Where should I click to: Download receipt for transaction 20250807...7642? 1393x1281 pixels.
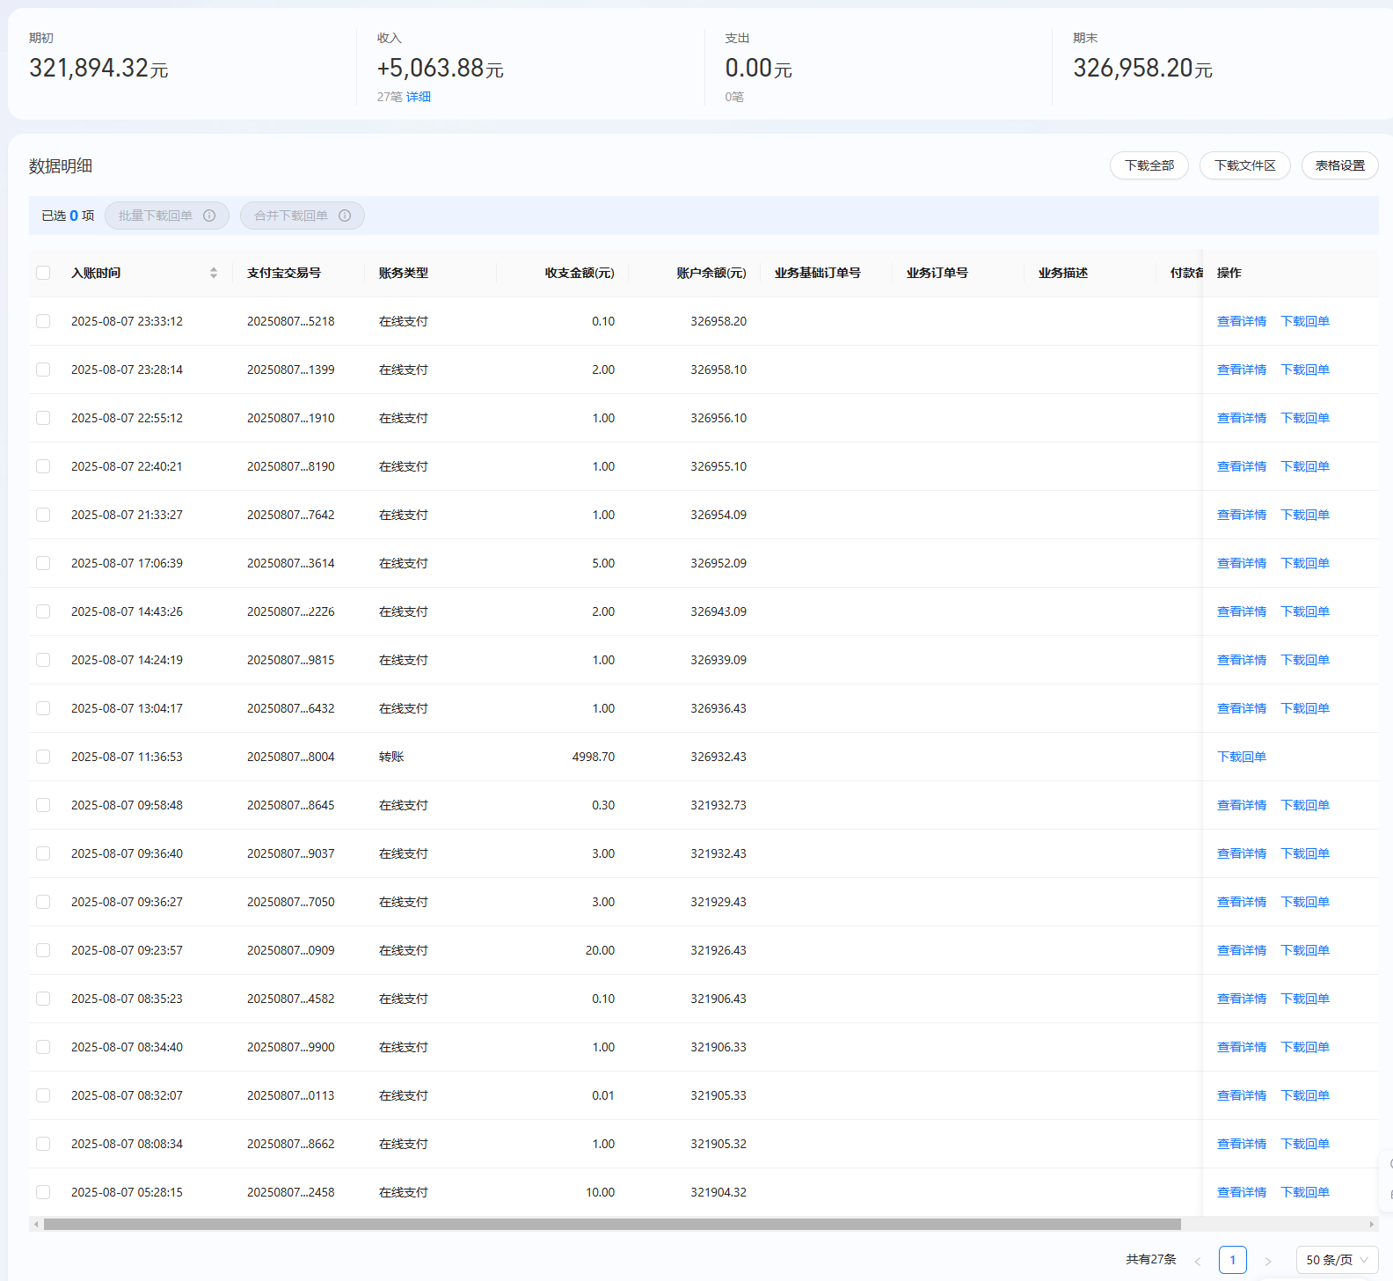(x=1305, y=515)
